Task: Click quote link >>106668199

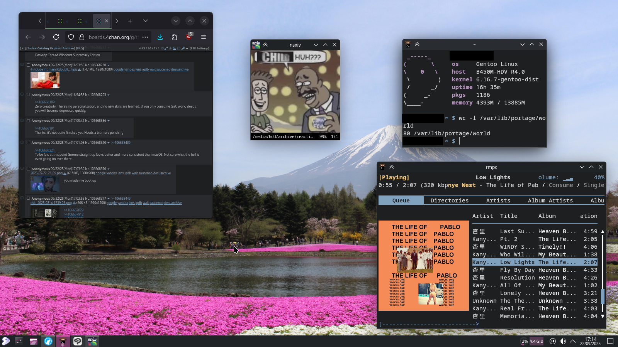Action: pos(45,102)
